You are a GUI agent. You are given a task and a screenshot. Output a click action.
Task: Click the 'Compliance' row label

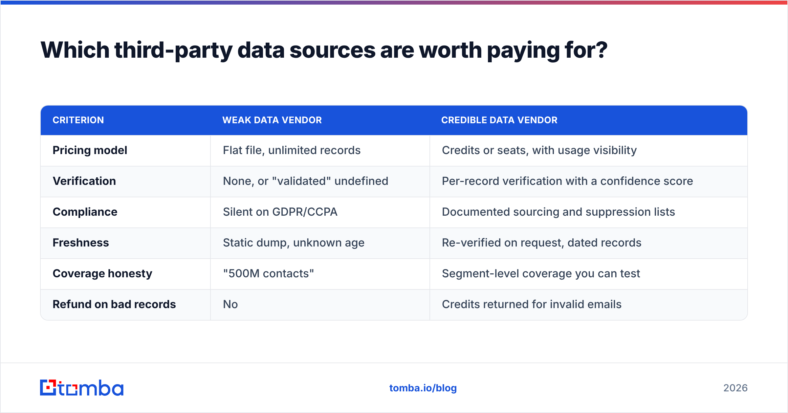tap(85, 212)
